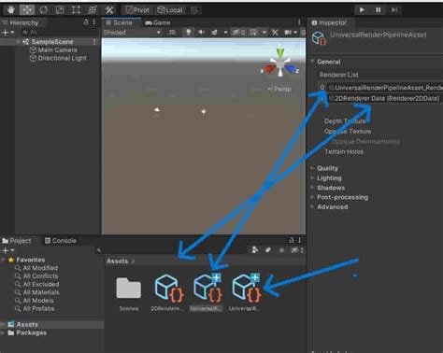The image size is (443, 353).
Task: Open the search by label filter icon
Action: (268, 250)
